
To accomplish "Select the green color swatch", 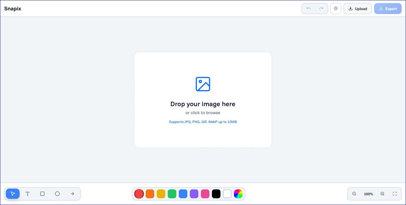I will [172, 194].
